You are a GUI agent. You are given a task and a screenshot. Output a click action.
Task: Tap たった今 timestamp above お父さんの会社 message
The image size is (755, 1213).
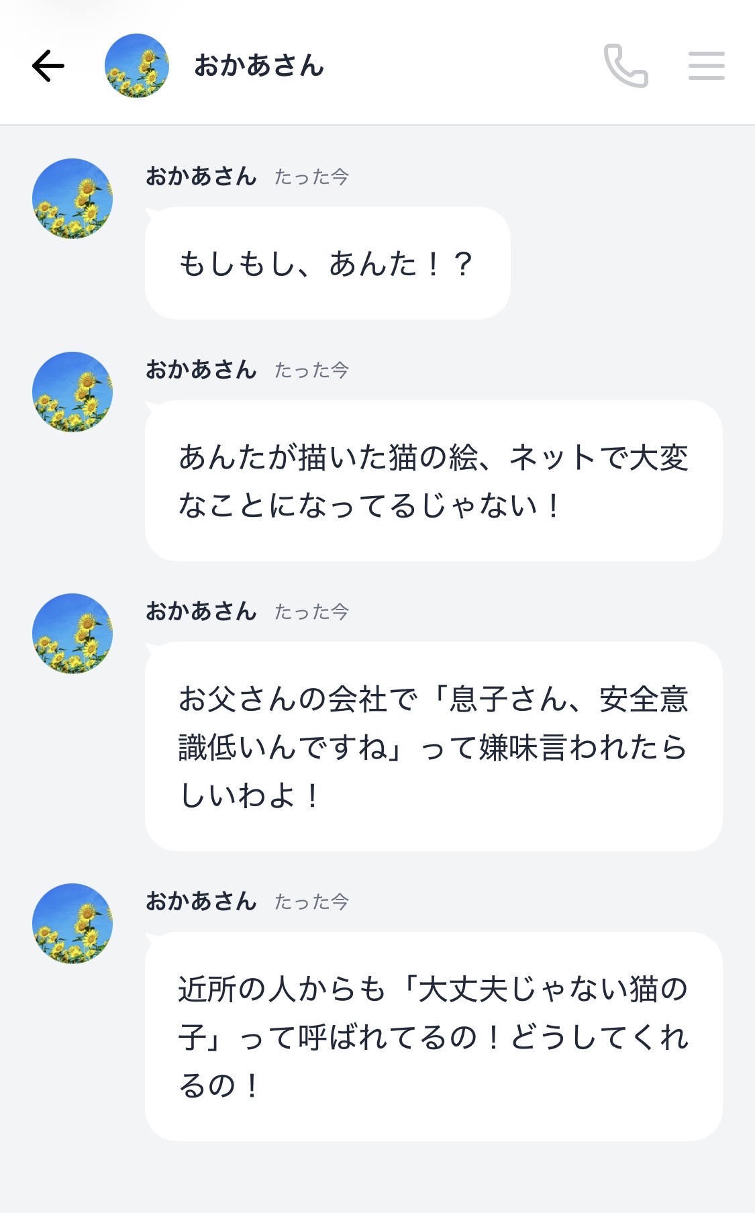(x=311, y=612)
